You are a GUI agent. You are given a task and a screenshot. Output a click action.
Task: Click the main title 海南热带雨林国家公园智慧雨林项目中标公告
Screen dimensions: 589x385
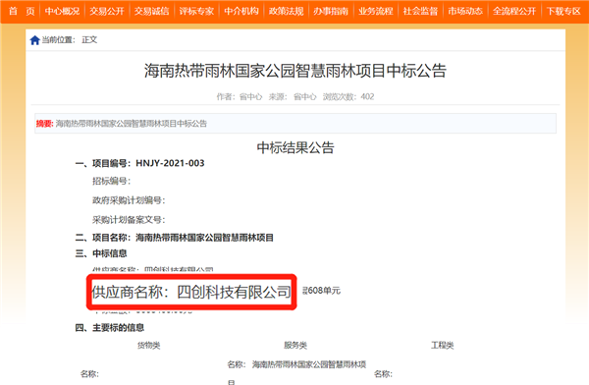click(x=295, y=71)
